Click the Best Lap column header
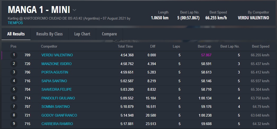Screen dimensions: 277x129 pos(204,47)
